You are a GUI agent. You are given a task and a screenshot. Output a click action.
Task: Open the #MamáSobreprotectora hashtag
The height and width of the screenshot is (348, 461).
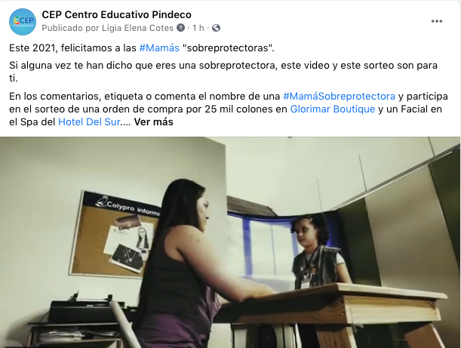[x=339, y=96]
